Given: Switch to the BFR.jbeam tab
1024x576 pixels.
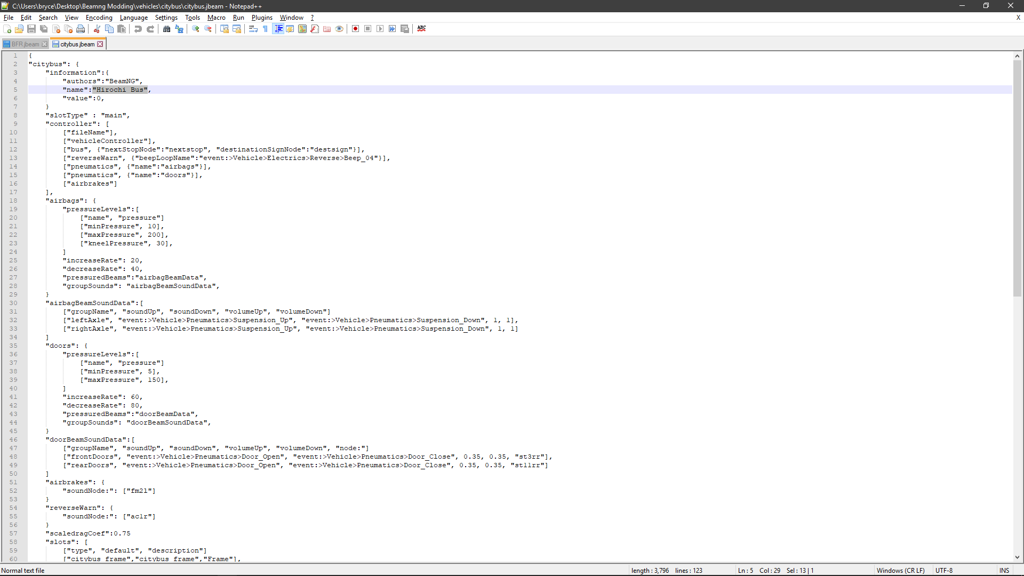Looking at the screenshot, I should pos(25,44).
